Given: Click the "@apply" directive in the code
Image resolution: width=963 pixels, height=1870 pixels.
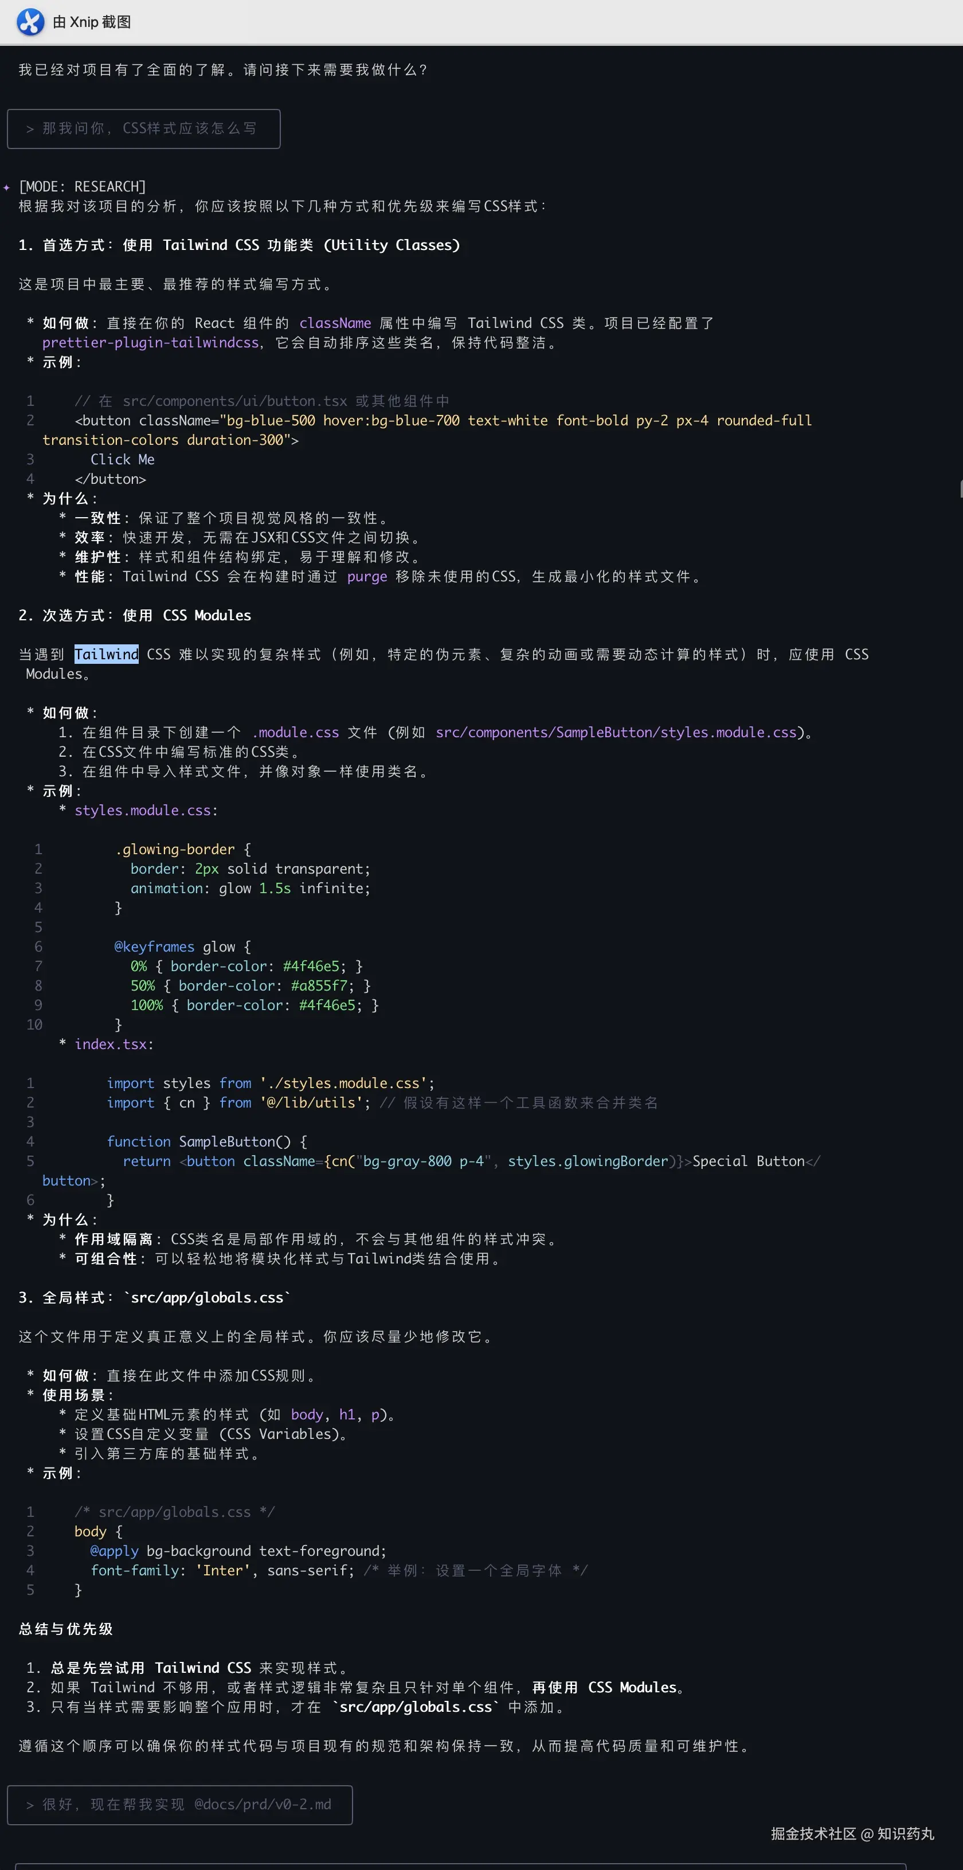Looking at the screenshot, I should [x=114, y=1551].
